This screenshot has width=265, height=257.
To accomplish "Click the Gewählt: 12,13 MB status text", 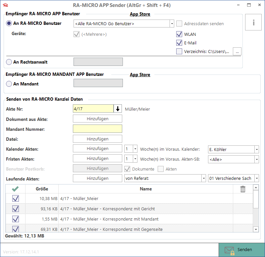I will click(25, 236).
